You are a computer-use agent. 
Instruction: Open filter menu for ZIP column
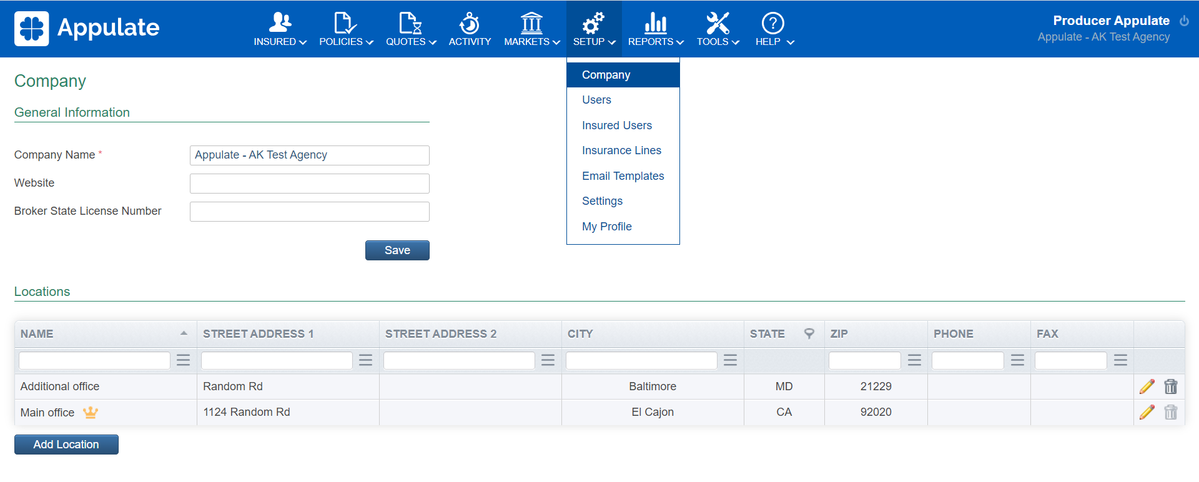(x=914, y=360)
